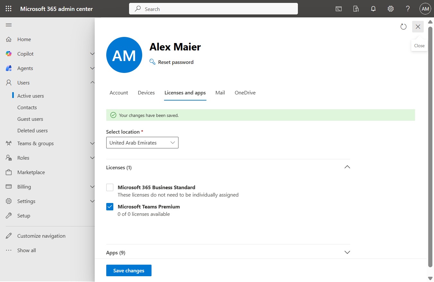Click the scrollbar up arrow

point(430,22)
